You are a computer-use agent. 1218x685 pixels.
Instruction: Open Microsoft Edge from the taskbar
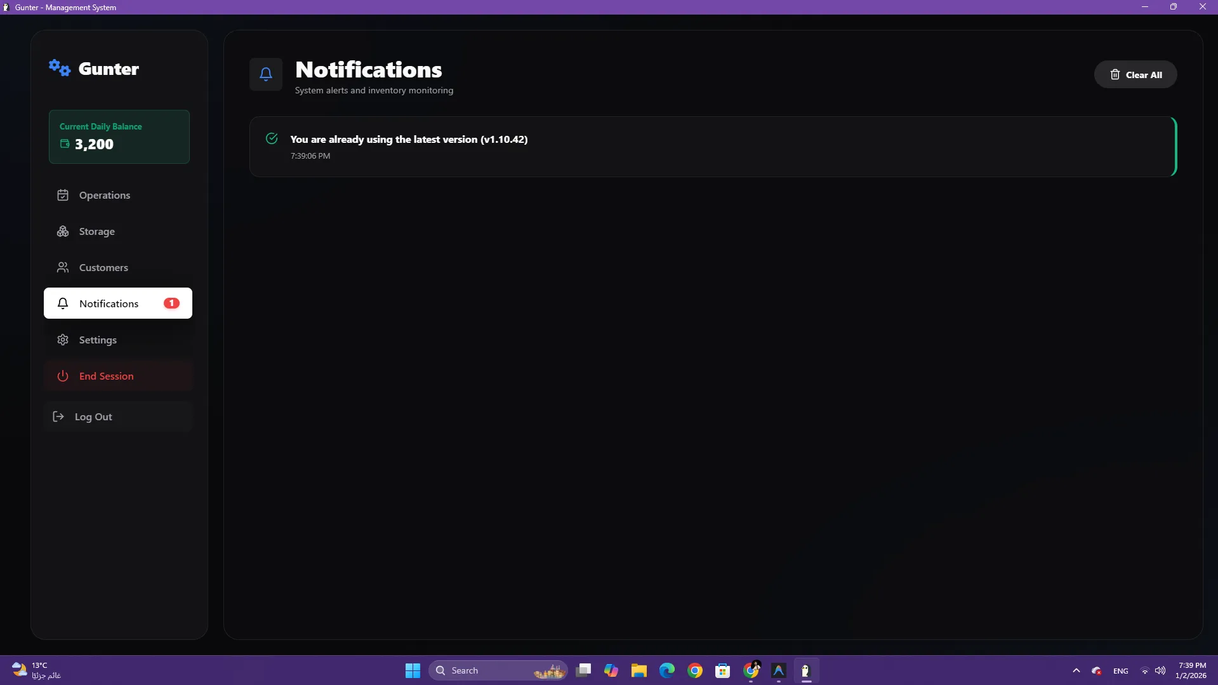tap(667, 670)
